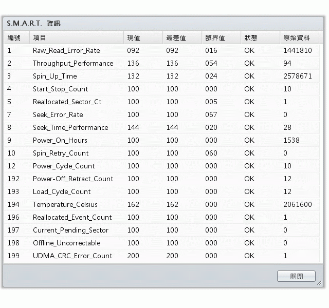Click attribute number 199

13,256
